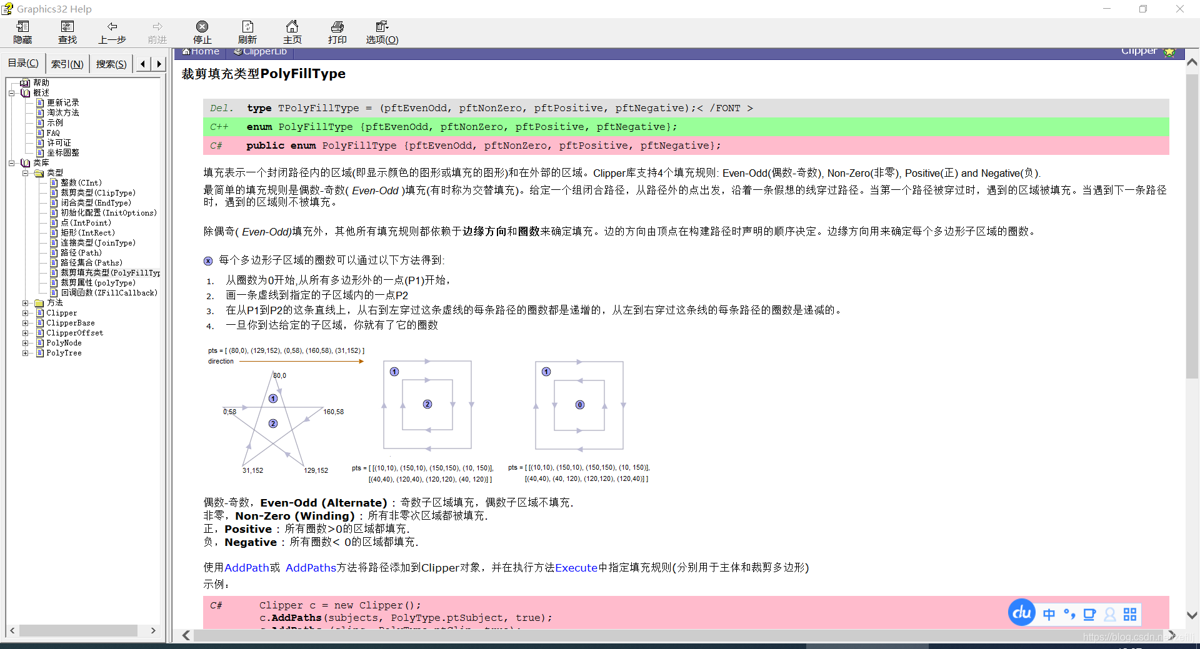The height and width of the screenshot is (649, 1200).
Task: Select 路径集合(Paths) topic in the tree
Action: click(x=91, y=263)
